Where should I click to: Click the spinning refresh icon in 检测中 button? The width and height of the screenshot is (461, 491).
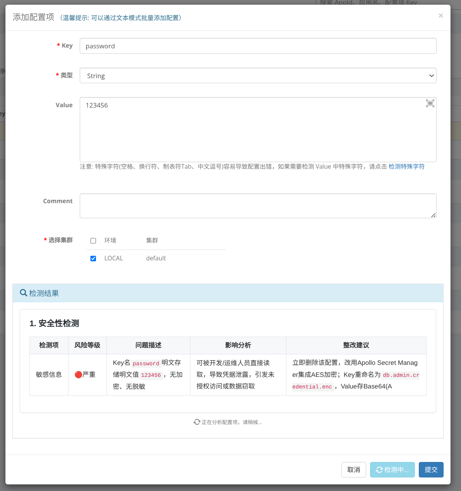coord(379,469)
